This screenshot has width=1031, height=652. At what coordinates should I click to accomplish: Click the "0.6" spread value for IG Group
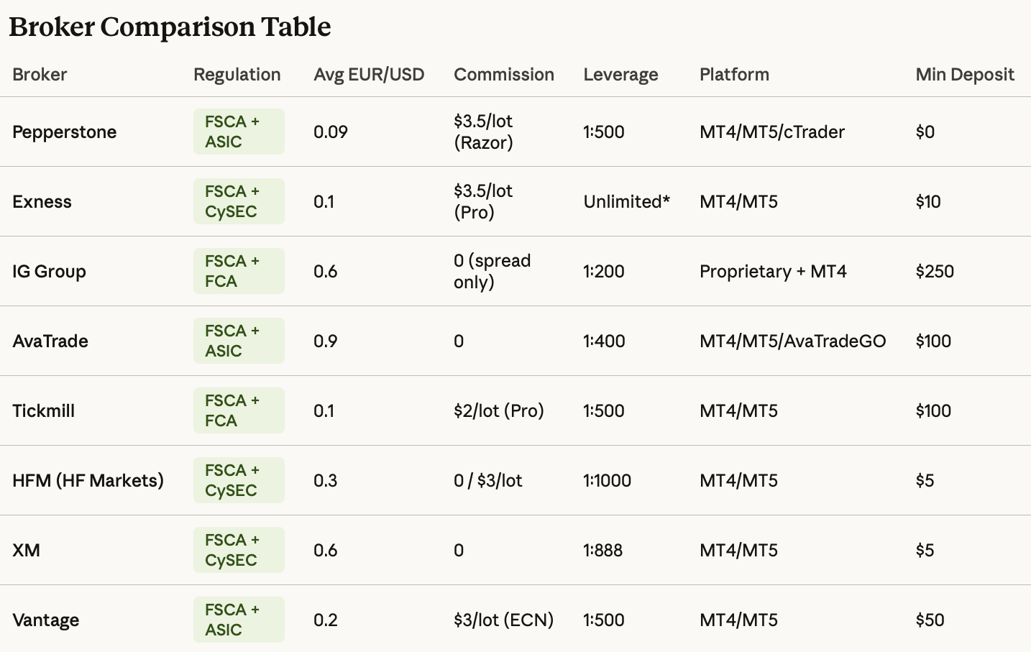pos(326,272)
